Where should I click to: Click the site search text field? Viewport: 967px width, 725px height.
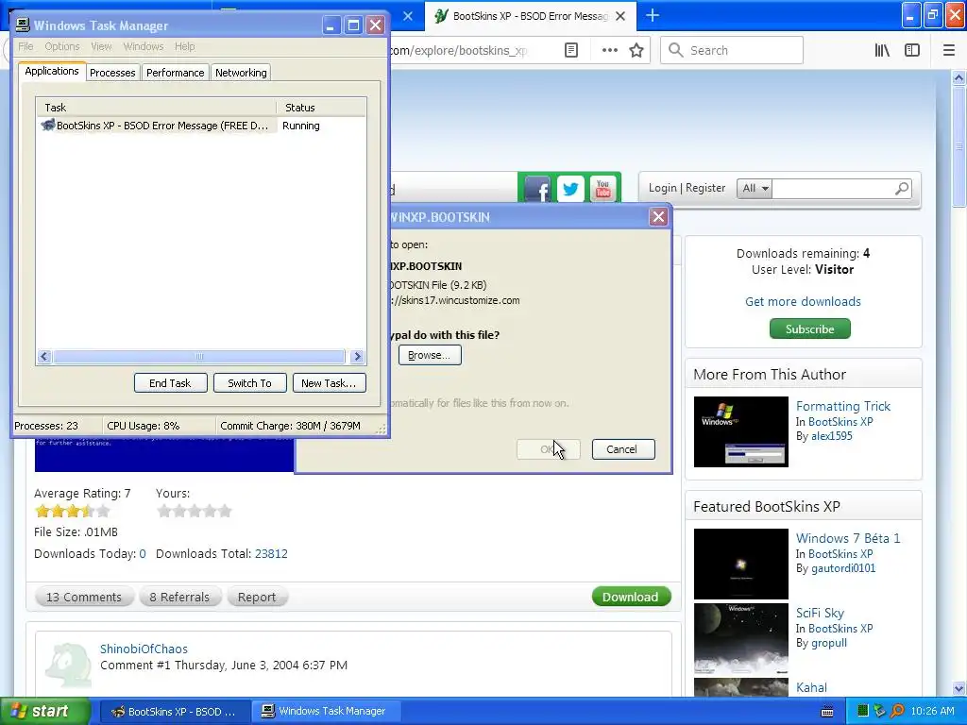coord(833,188)
